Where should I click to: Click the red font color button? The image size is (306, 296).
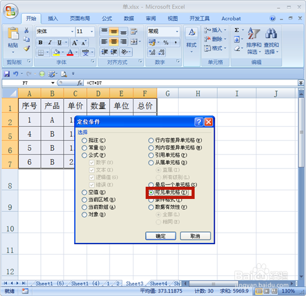(x=70, y=52)
